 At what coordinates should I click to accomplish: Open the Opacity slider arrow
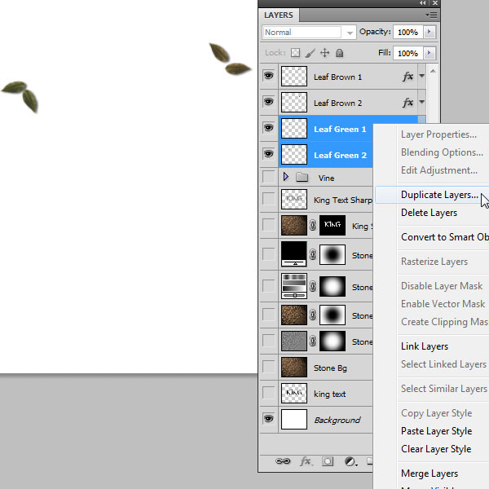[x=430, y=32]
